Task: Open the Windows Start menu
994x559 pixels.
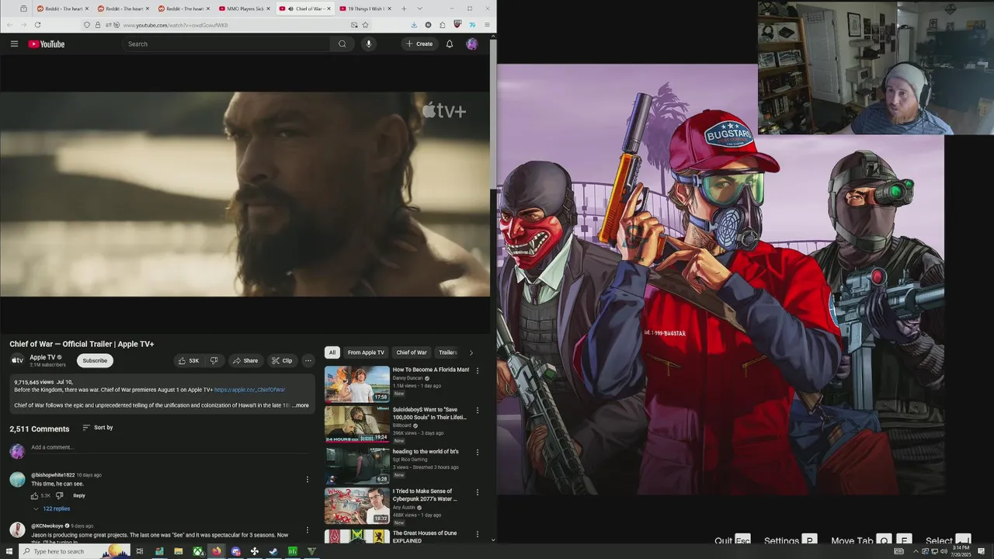Action: (9, 551)
